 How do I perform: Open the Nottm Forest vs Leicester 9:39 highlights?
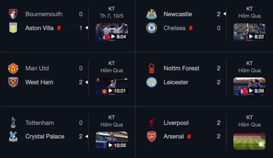coord(249,86)
